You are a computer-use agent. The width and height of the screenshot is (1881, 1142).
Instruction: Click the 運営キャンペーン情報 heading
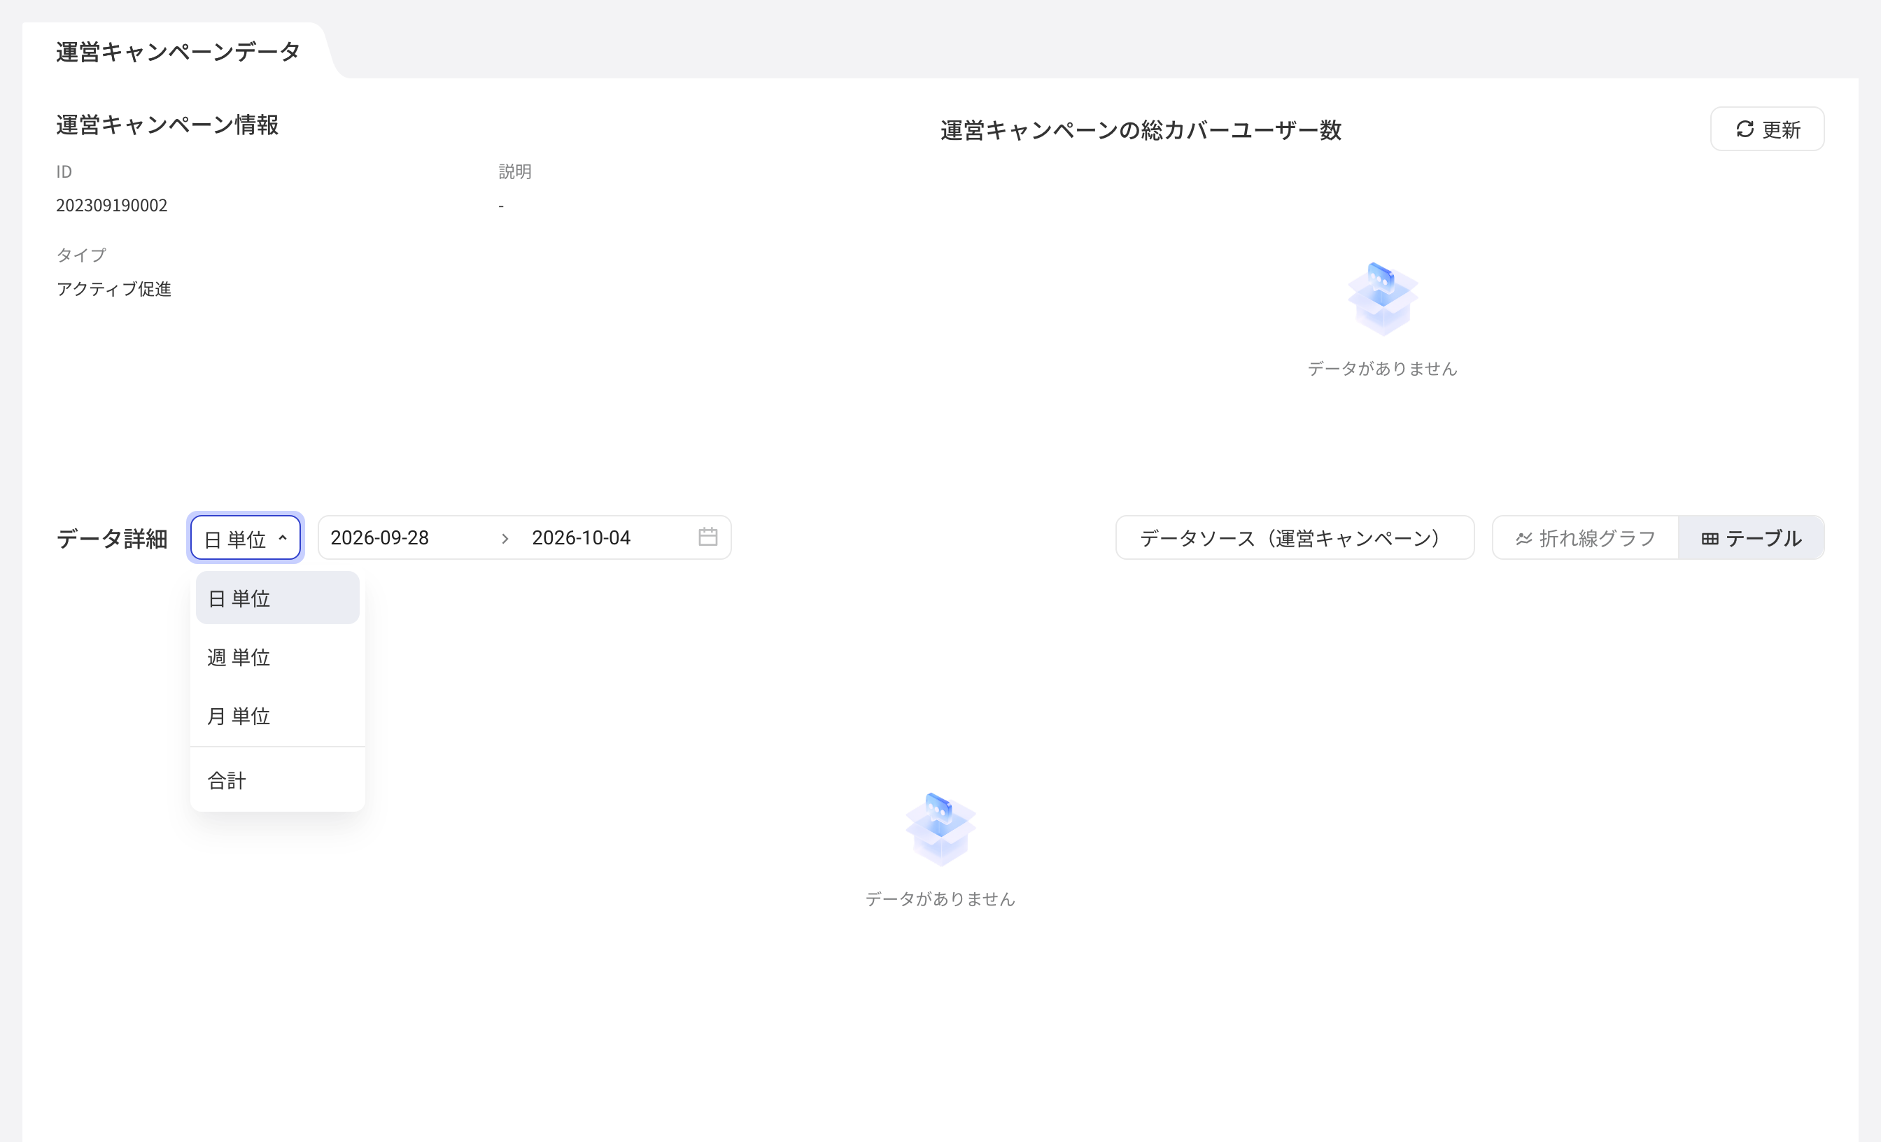(167, 125)
